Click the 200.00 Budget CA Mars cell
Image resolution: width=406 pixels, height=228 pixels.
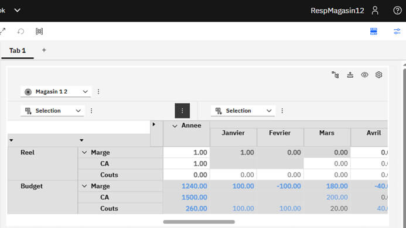click(327, 198)
